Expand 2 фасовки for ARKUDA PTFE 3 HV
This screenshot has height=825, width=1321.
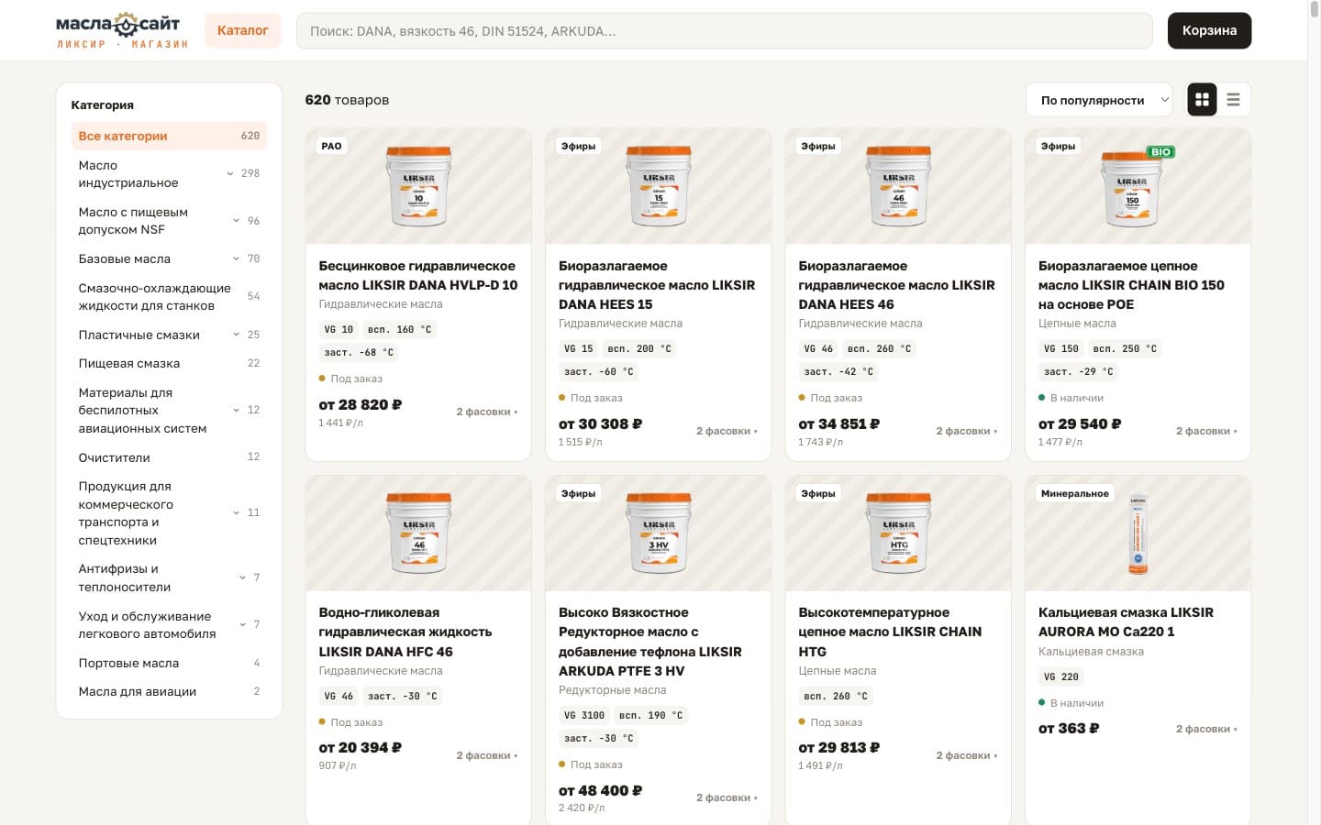(727, 797)
